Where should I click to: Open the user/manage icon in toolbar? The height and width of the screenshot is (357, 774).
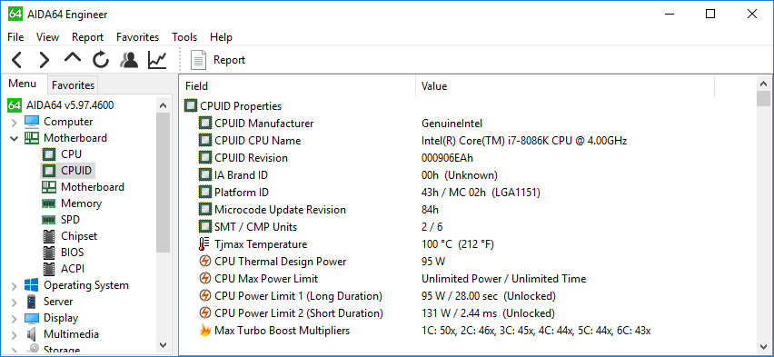click(129, 60)
